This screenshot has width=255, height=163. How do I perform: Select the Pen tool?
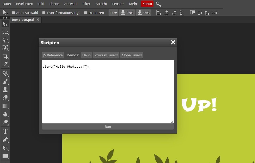tap(5, 140)
